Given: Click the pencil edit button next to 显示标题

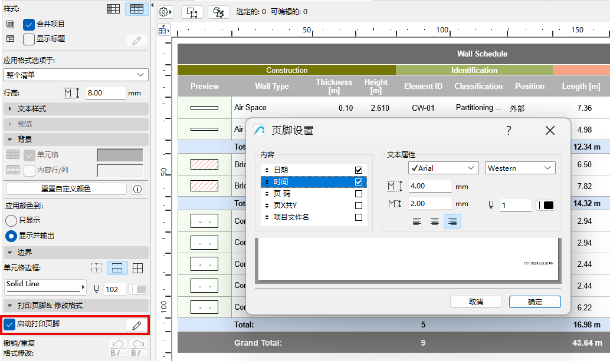Looking at the screenshot, I should [136, 41].
